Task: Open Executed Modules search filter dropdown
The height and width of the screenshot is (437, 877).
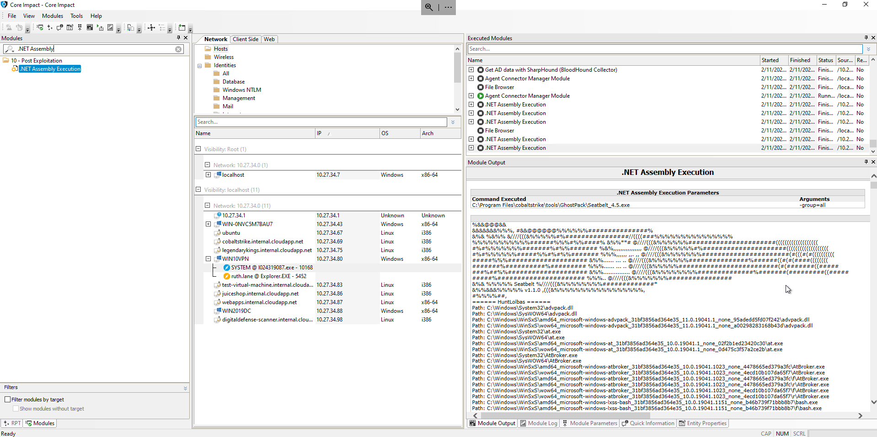Action: click(x=868, y=49)
